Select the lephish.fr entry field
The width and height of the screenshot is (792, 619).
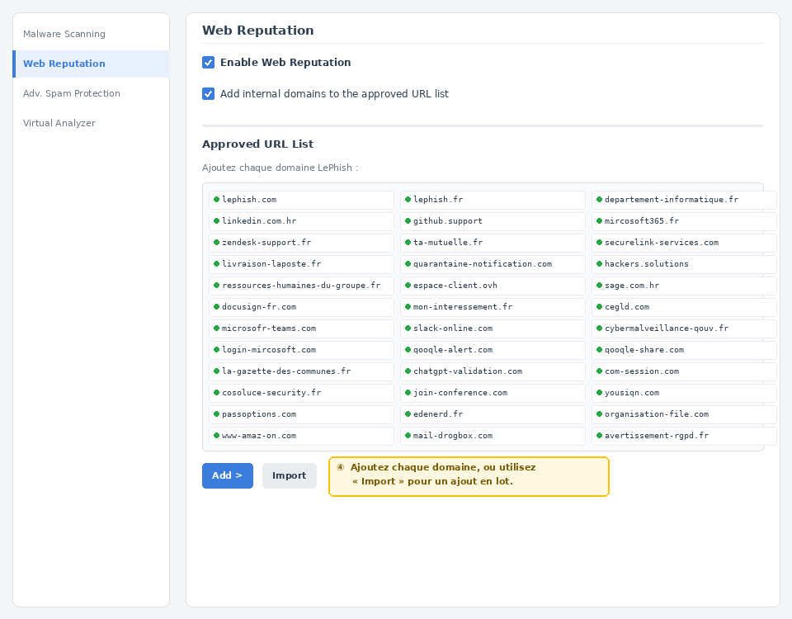(x=493, y=199)
